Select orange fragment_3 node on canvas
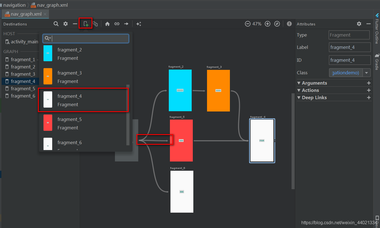The image size is (380, 228). click(218, 91)
